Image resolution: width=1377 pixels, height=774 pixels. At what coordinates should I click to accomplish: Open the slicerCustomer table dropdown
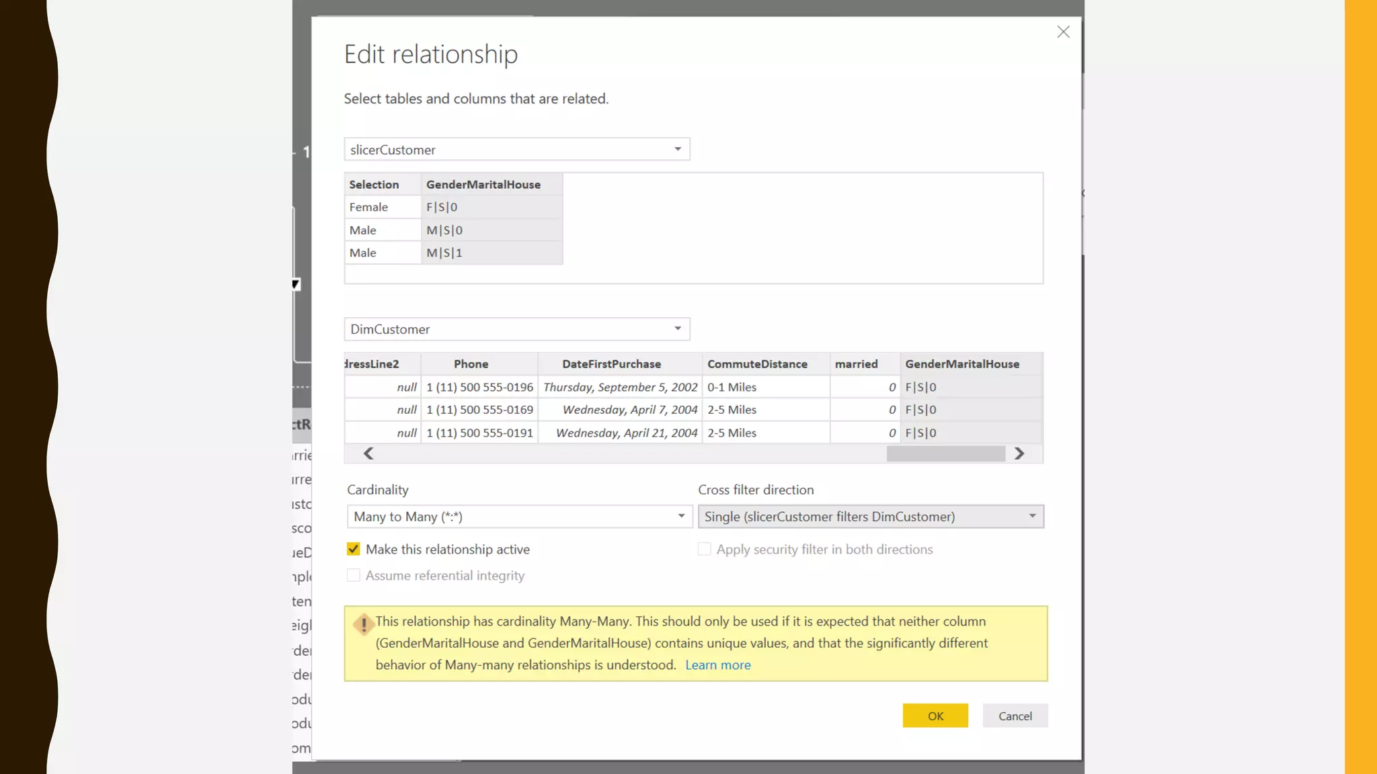pyautogui.click(x=516, y=149)
